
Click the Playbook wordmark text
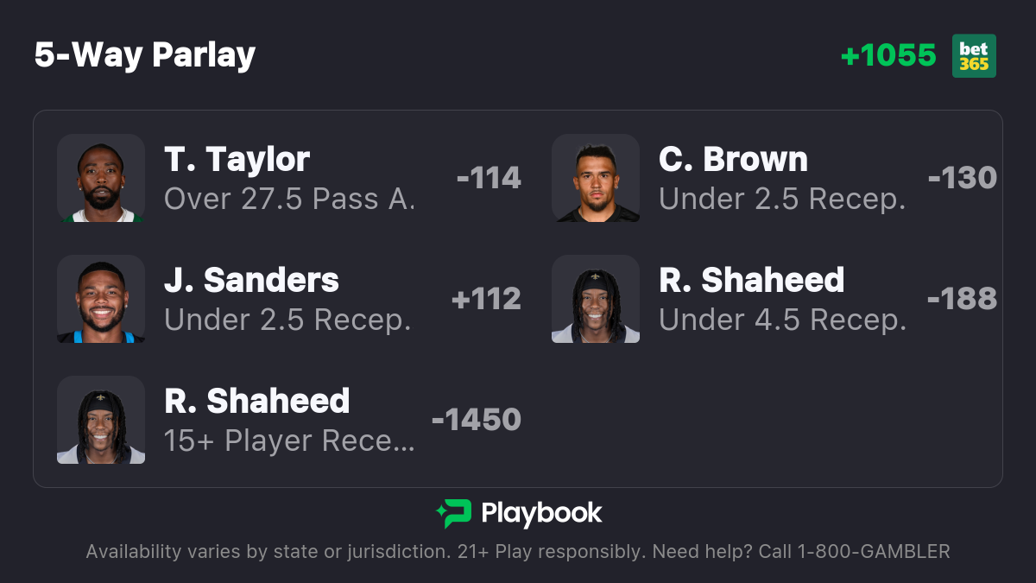tap(541, 514)
